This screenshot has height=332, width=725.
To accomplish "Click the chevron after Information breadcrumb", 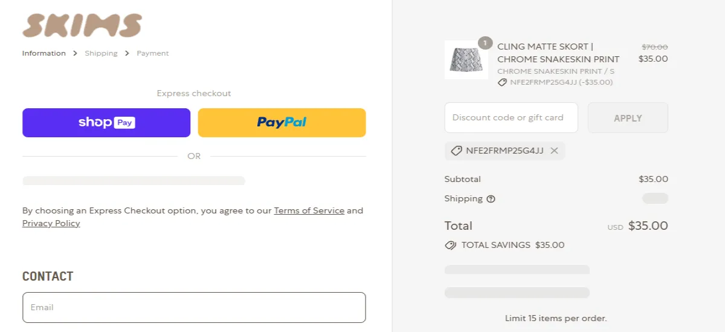I will (x=76, y=53).
